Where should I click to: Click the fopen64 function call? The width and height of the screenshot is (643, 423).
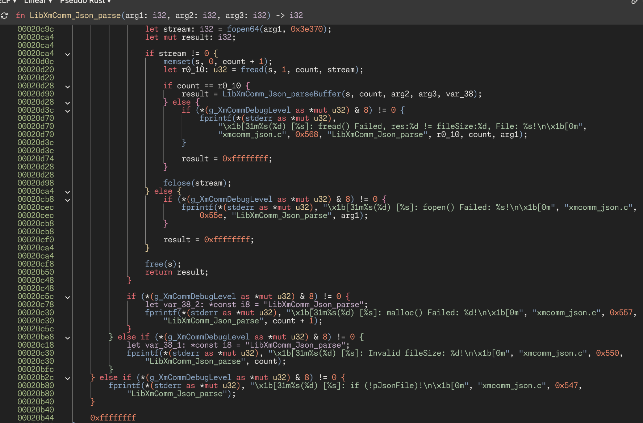click(x=243, y=29)
